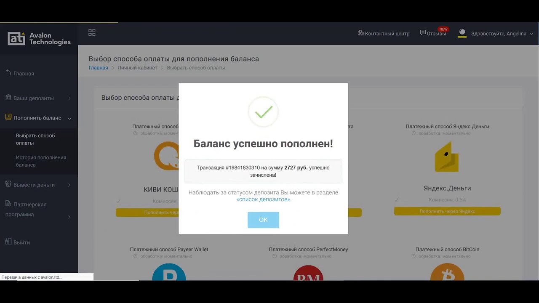Click the Главная breadcrumb link
This screenshot has height=303, width=539.
point(98,68)
